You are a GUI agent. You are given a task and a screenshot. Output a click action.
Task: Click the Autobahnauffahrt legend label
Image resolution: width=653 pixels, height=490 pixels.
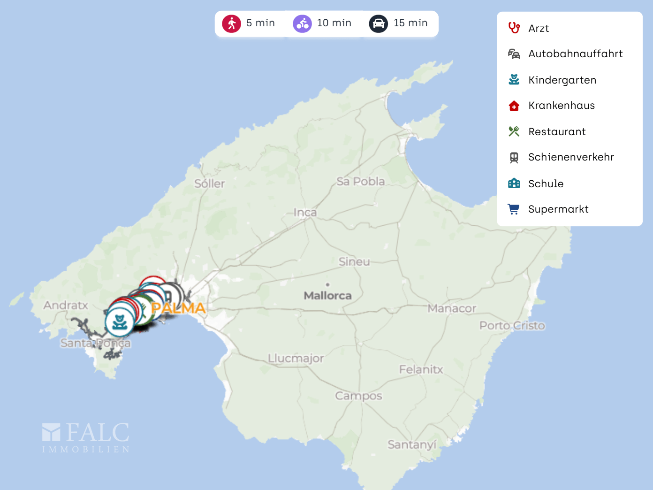[575, 54]
